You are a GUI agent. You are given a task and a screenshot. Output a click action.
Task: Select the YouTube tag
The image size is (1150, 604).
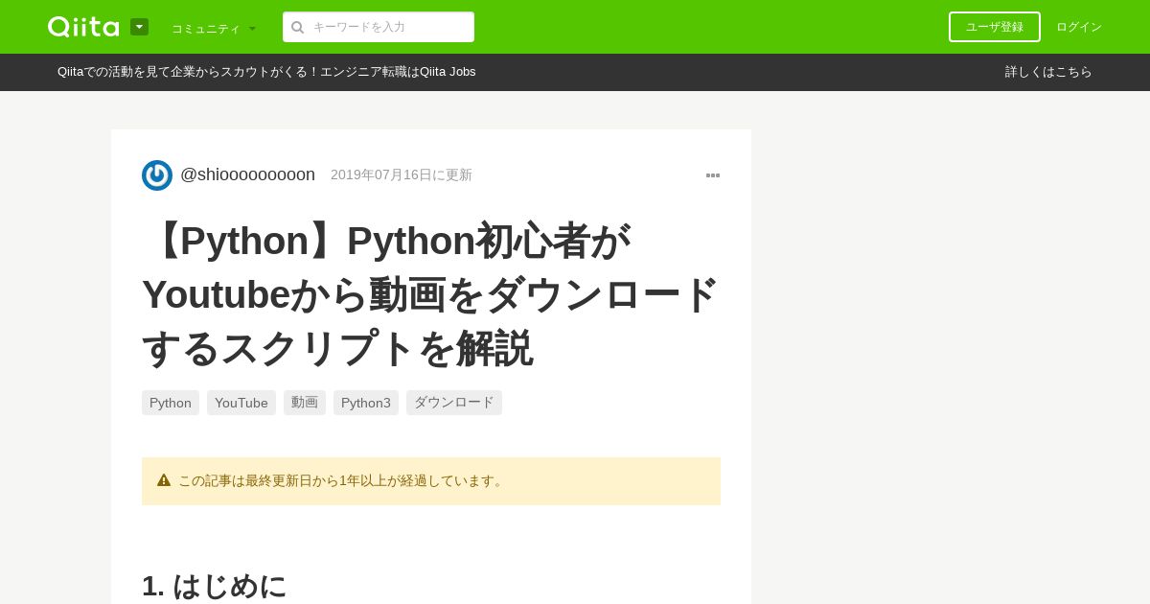point(241,403)
